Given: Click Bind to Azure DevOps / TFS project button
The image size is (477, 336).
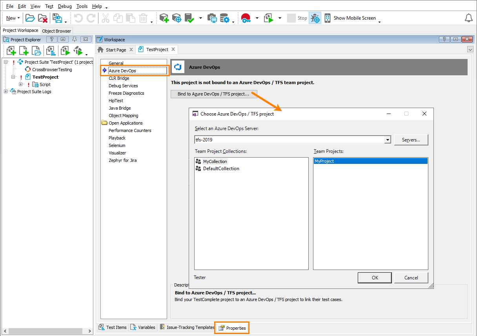Looking at the screenshot, I should tap(214, 94).
